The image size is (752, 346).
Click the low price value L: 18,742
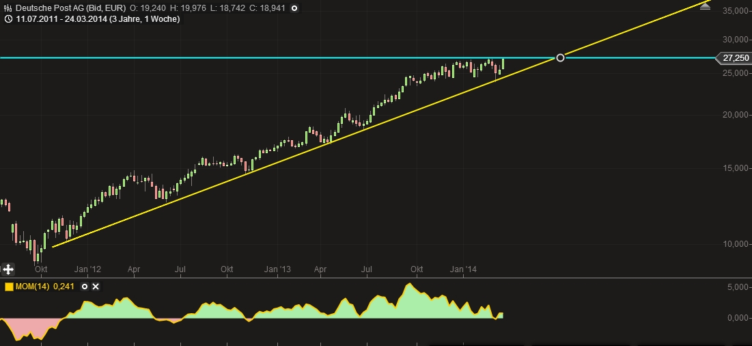pyautogui.click(x=227, y=8)
